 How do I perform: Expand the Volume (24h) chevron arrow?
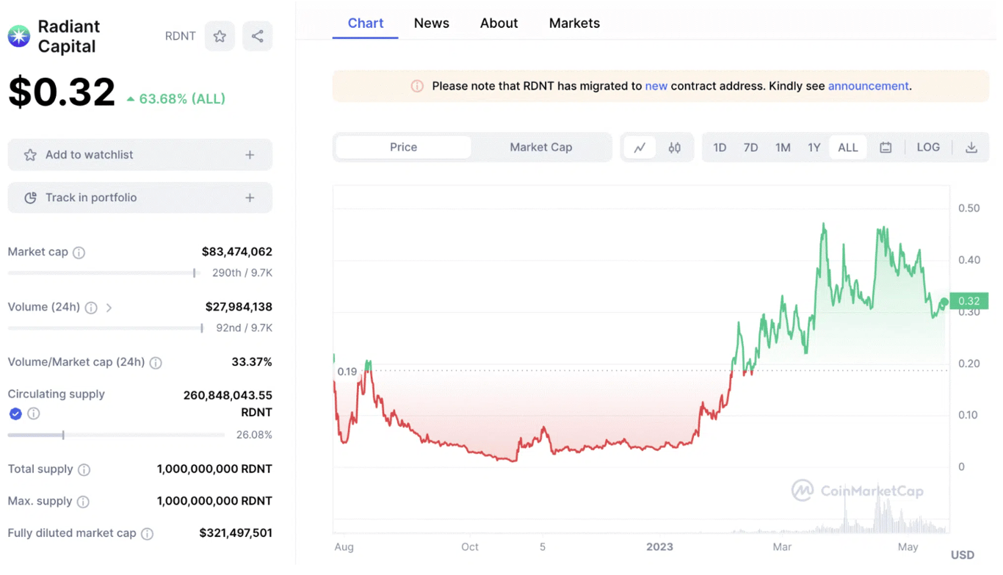pos(109,308)
